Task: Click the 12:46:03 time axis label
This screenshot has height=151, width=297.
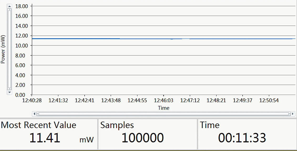Action: point(163,100)
